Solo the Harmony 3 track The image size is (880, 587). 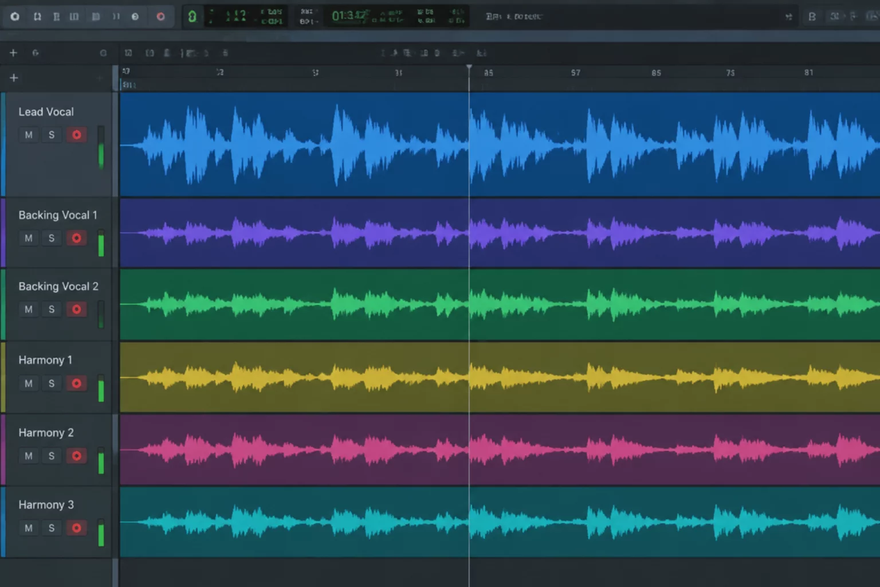coord(52,528)
